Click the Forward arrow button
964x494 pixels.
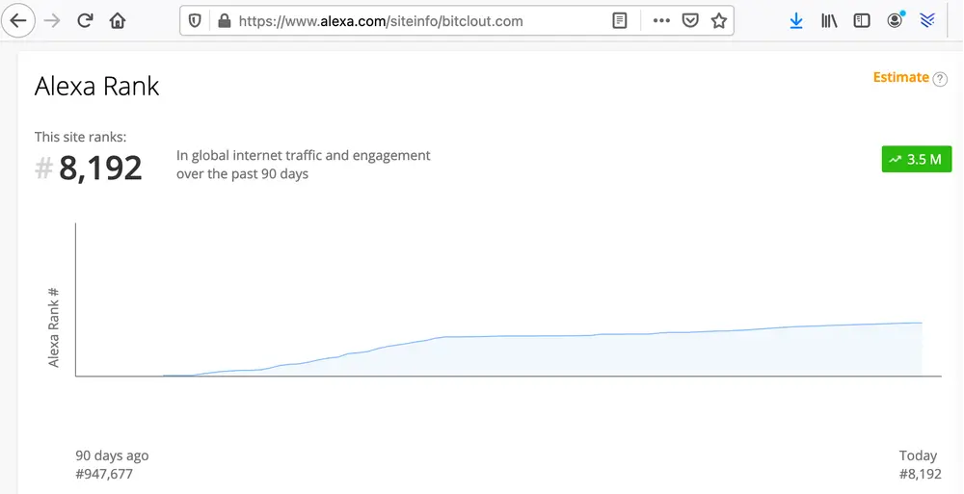click(52, 21)
